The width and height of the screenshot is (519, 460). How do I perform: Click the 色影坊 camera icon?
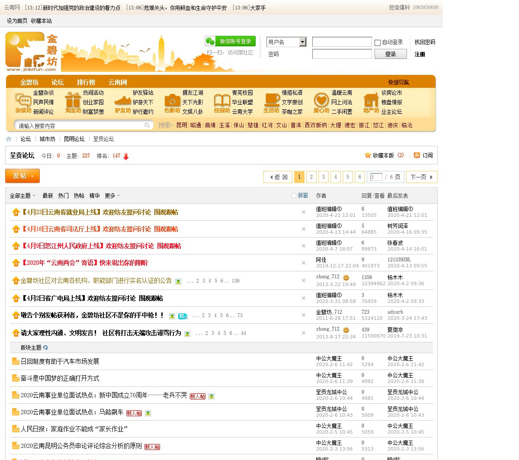click(x=172, y=100)
